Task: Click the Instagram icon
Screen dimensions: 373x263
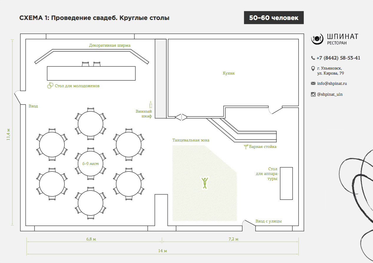Action: click(313, 94)
